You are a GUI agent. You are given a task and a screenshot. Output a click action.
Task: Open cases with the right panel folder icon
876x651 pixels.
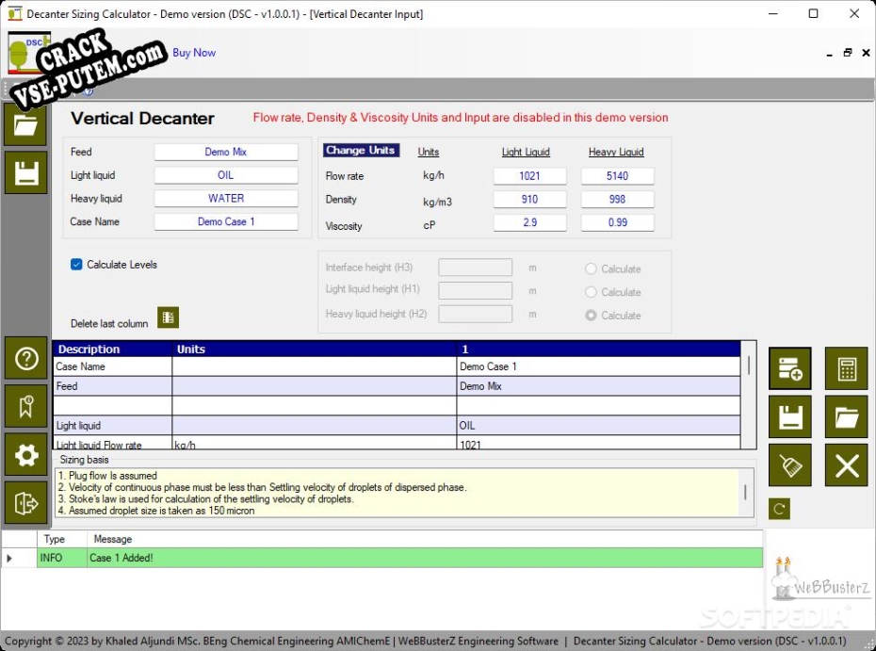coord(847,416)
